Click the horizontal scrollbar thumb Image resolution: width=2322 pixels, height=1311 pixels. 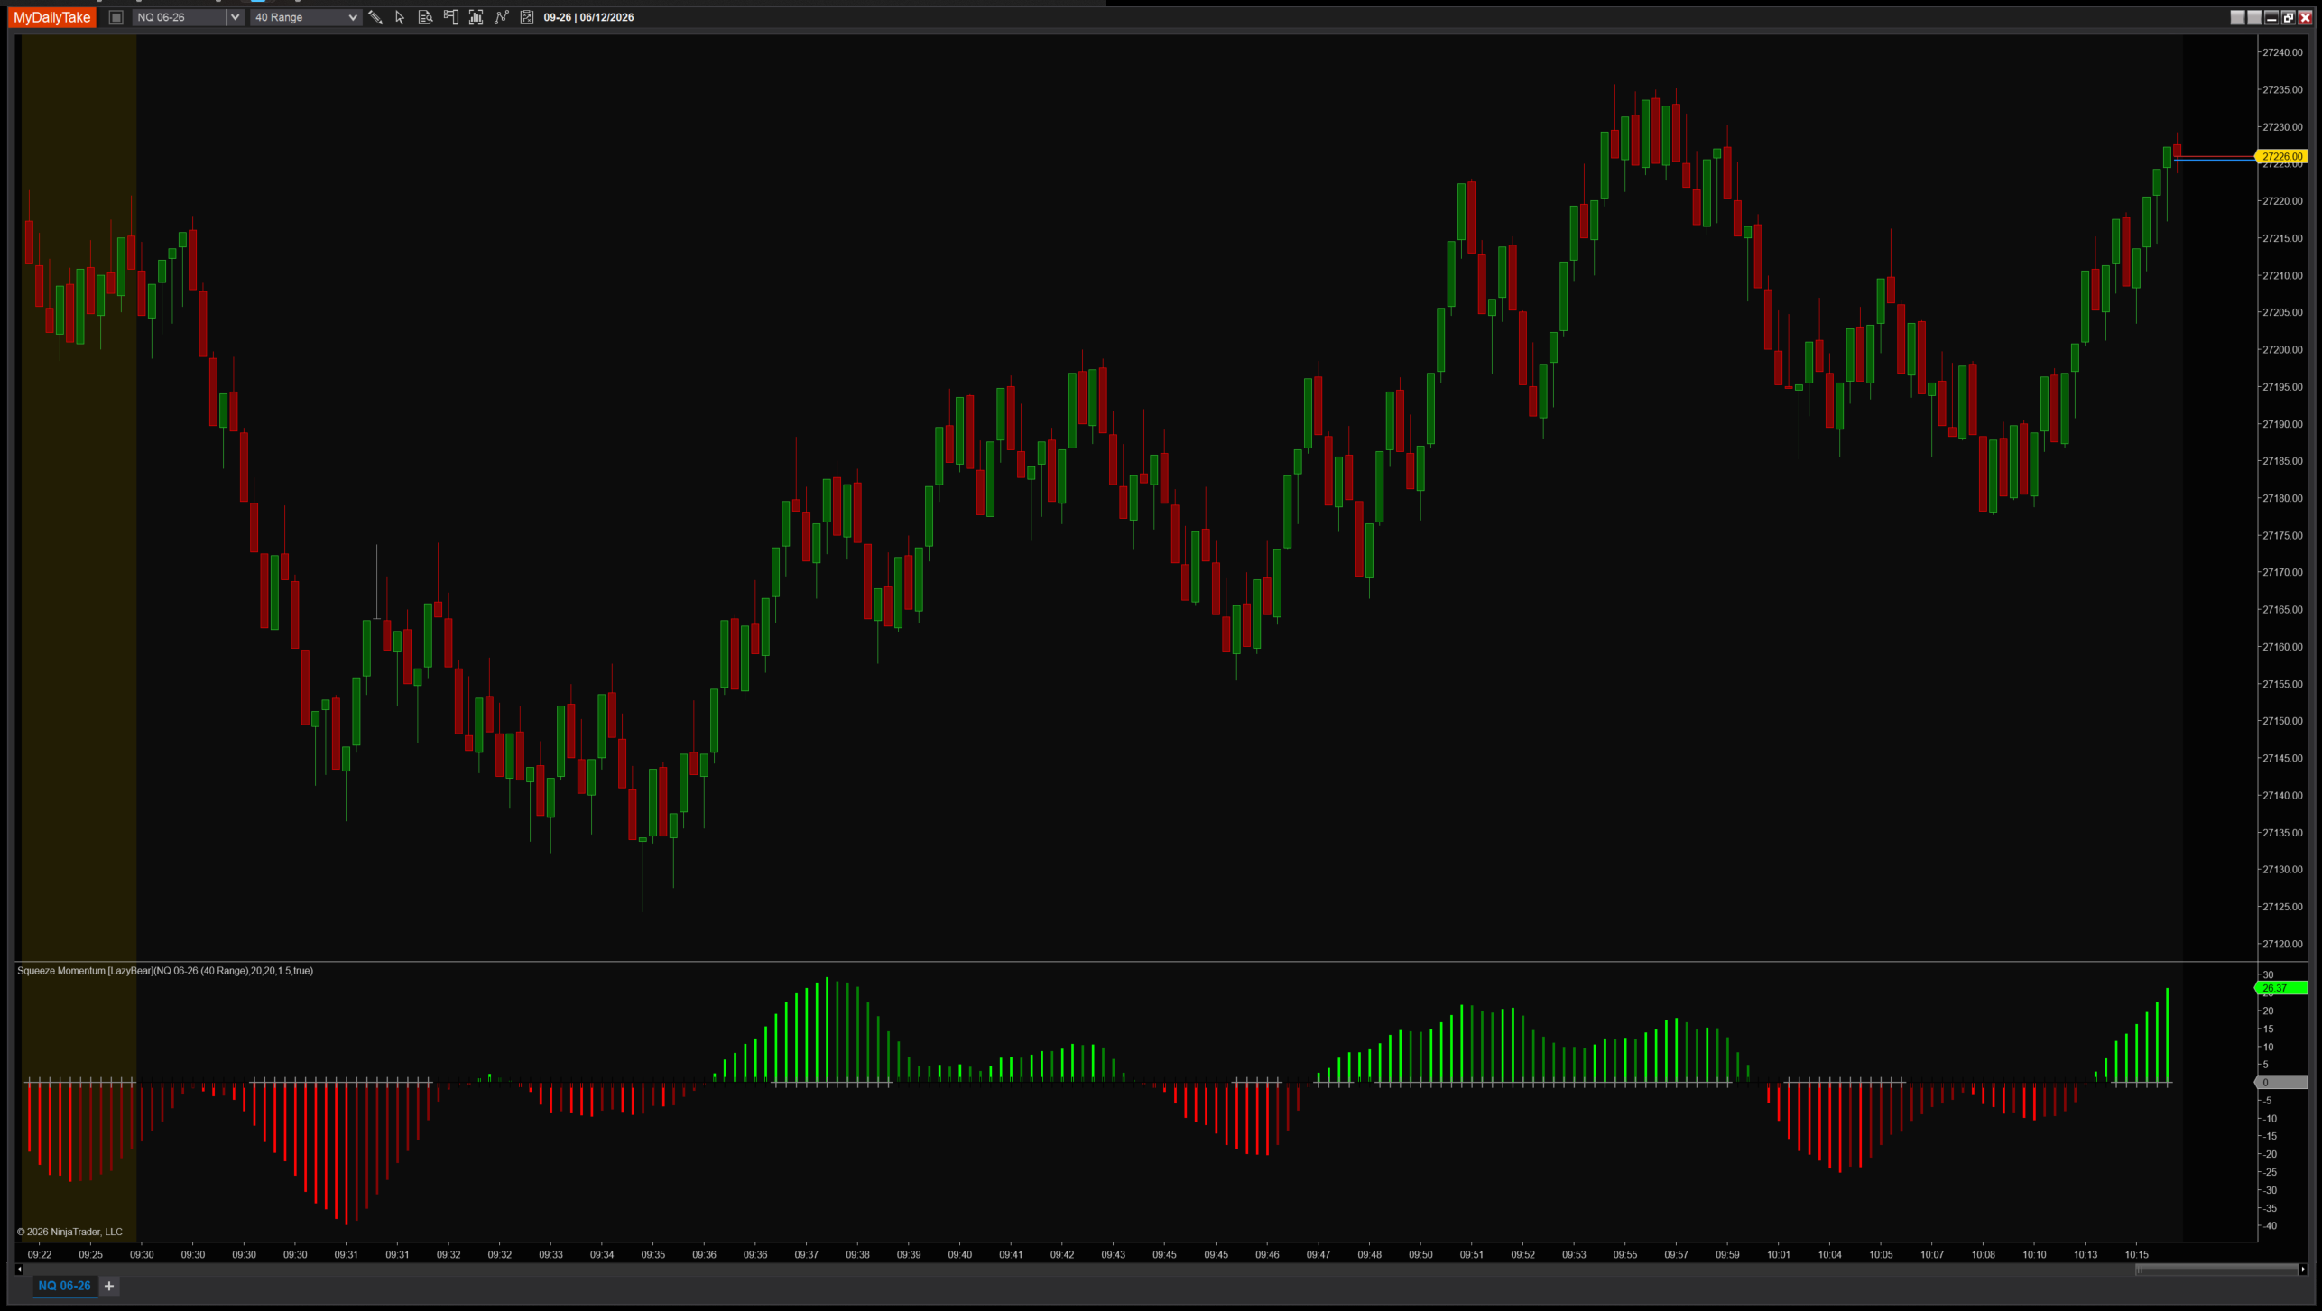[x=2216, y=1269]
